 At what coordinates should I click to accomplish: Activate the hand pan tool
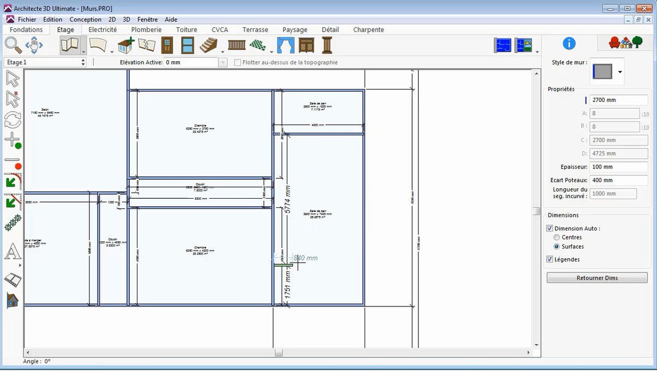tap(34, 45)
